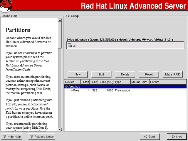
Task: Click the help panel scroll up arrow
Action: pos(60,20)
